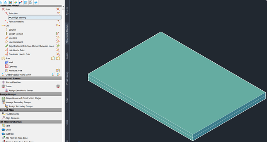Switch to the Prestressing side tab
Viewport: 267px width, 142px height.
[67, 78]
